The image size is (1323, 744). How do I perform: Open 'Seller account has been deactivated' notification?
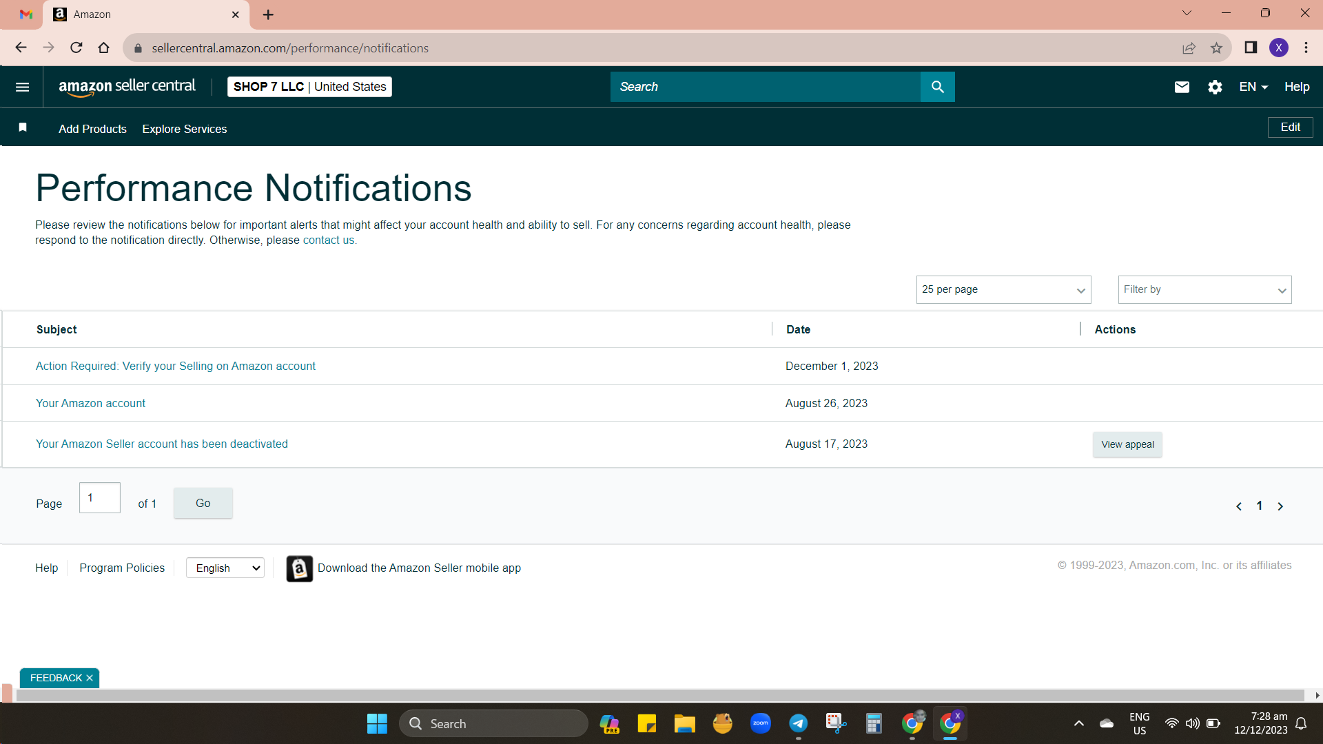click(x=162, y=444)
